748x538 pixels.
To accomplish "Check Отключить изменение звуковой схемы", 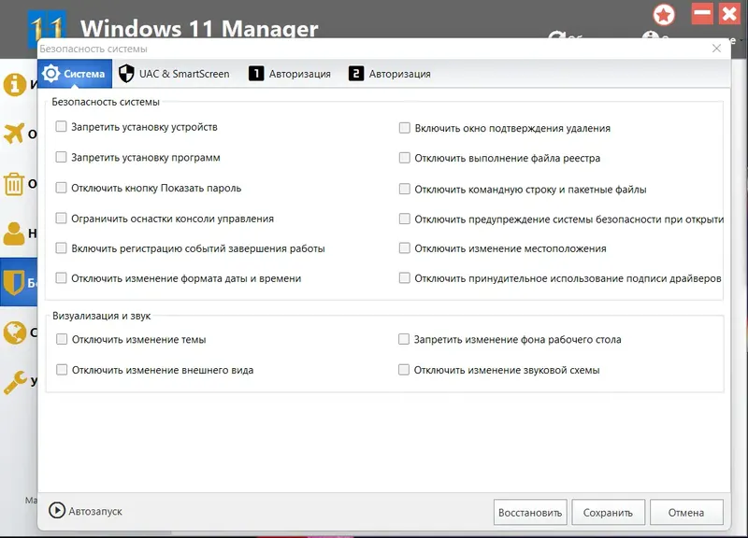I will [404, 369].
